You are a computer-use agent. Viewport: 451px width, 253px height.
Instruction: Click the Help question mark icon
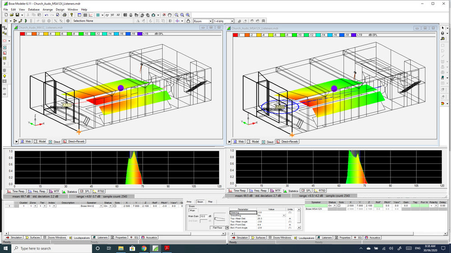tap(72, 15)
